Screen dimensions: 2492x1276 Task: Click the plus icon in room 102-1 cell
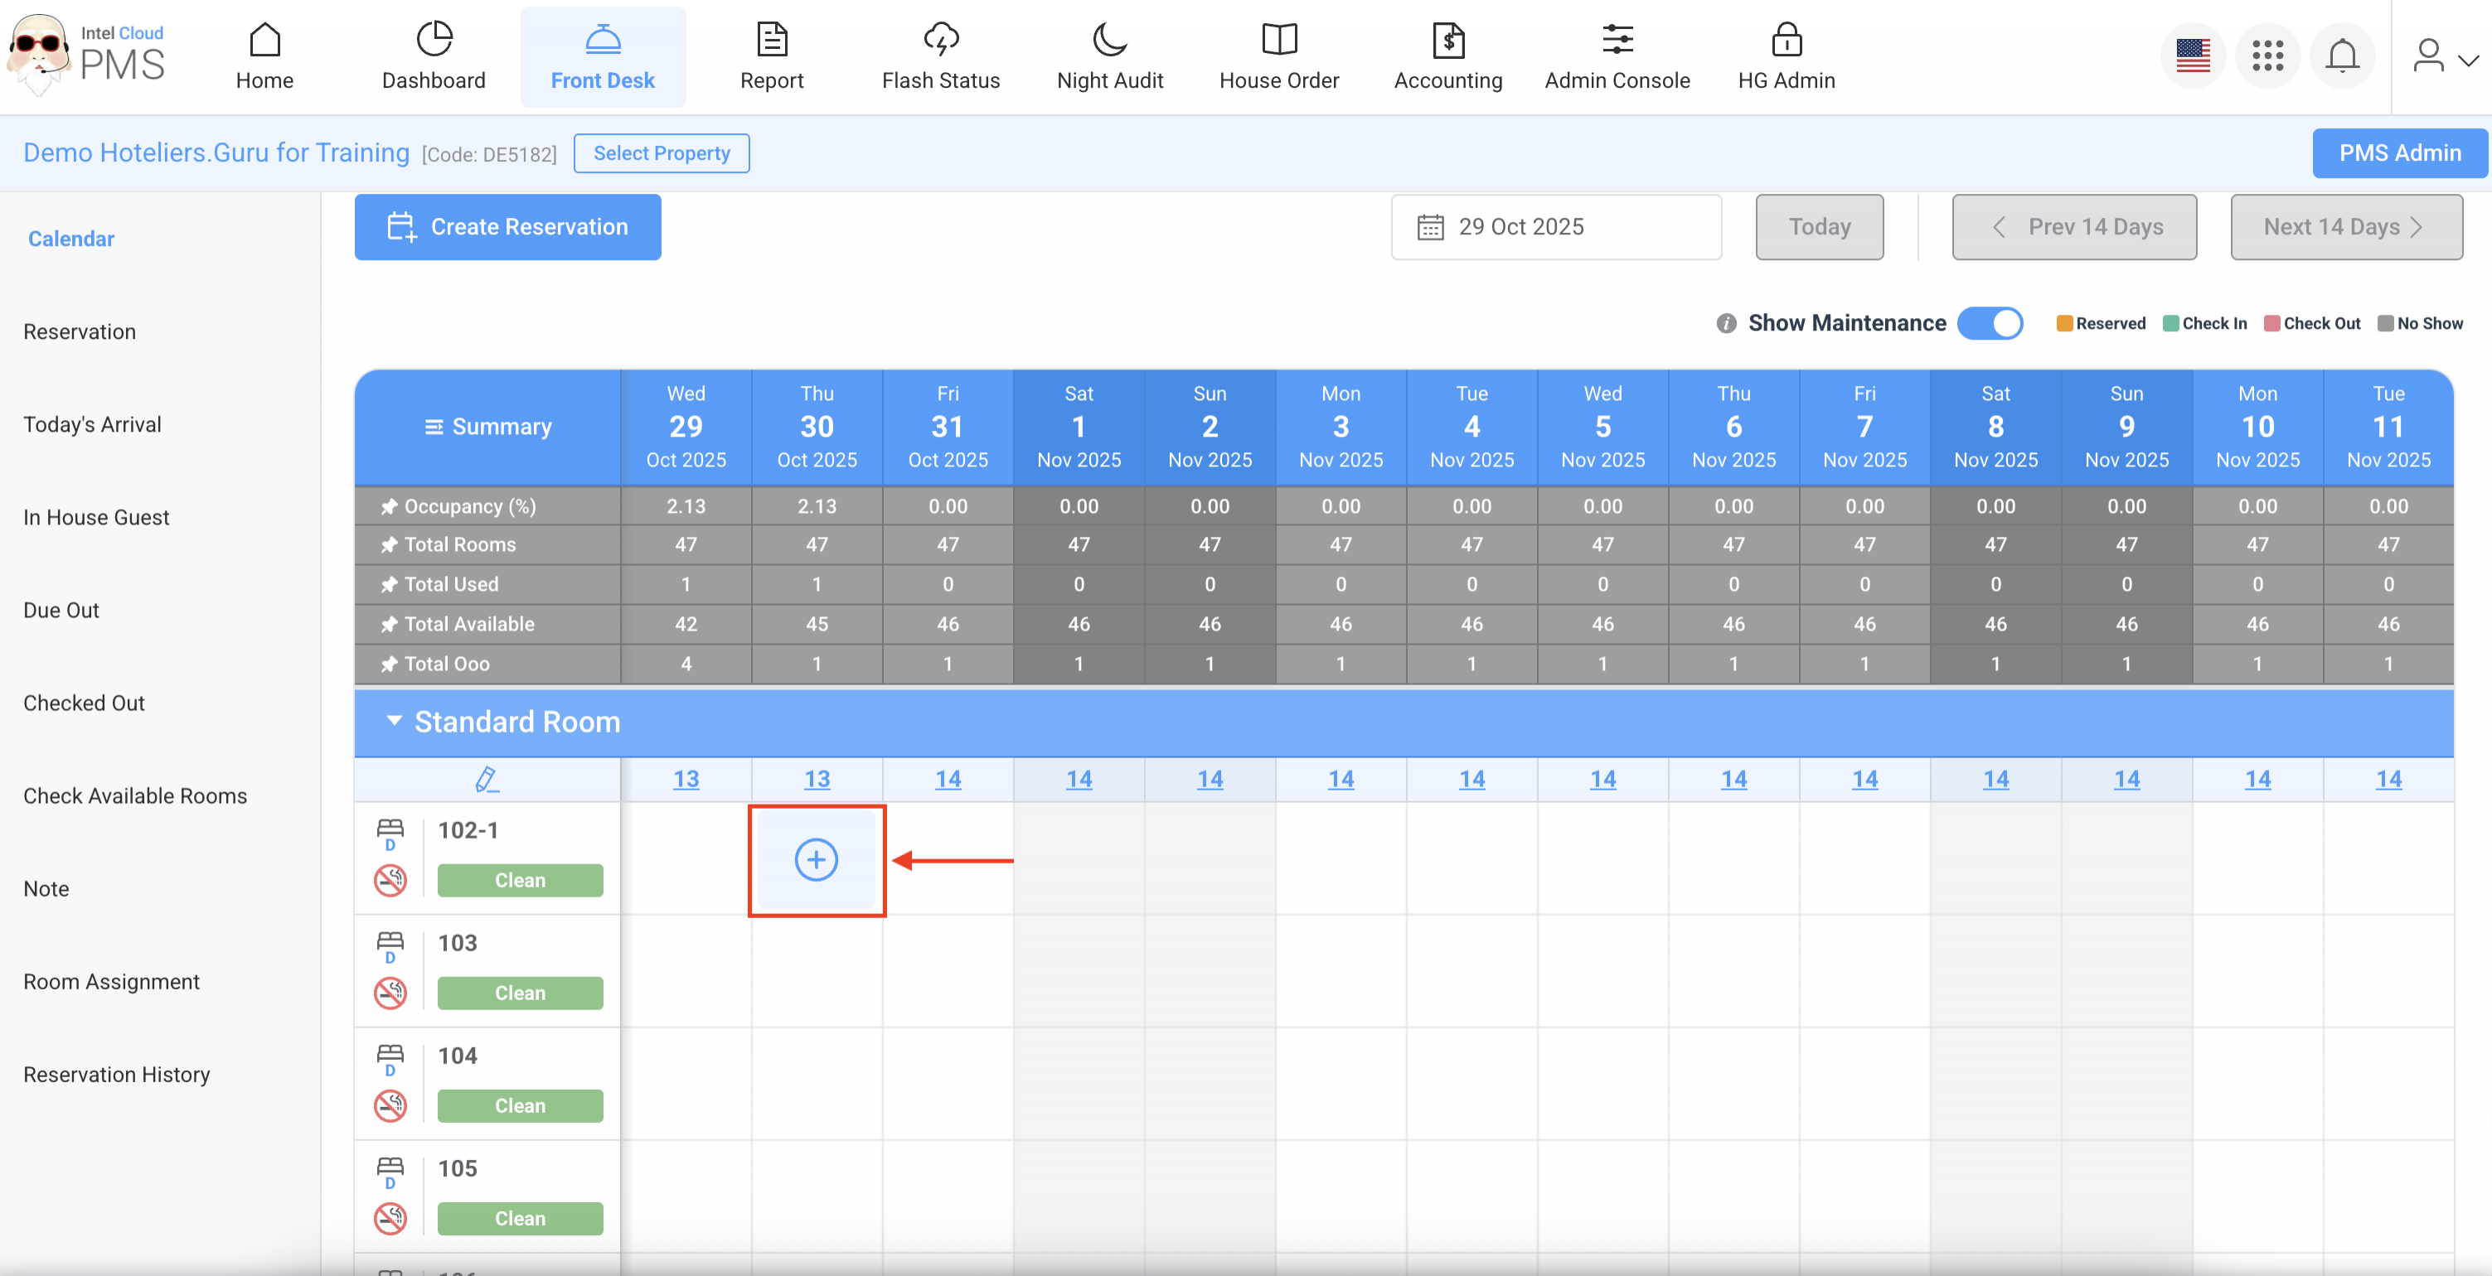coord(816,859)
